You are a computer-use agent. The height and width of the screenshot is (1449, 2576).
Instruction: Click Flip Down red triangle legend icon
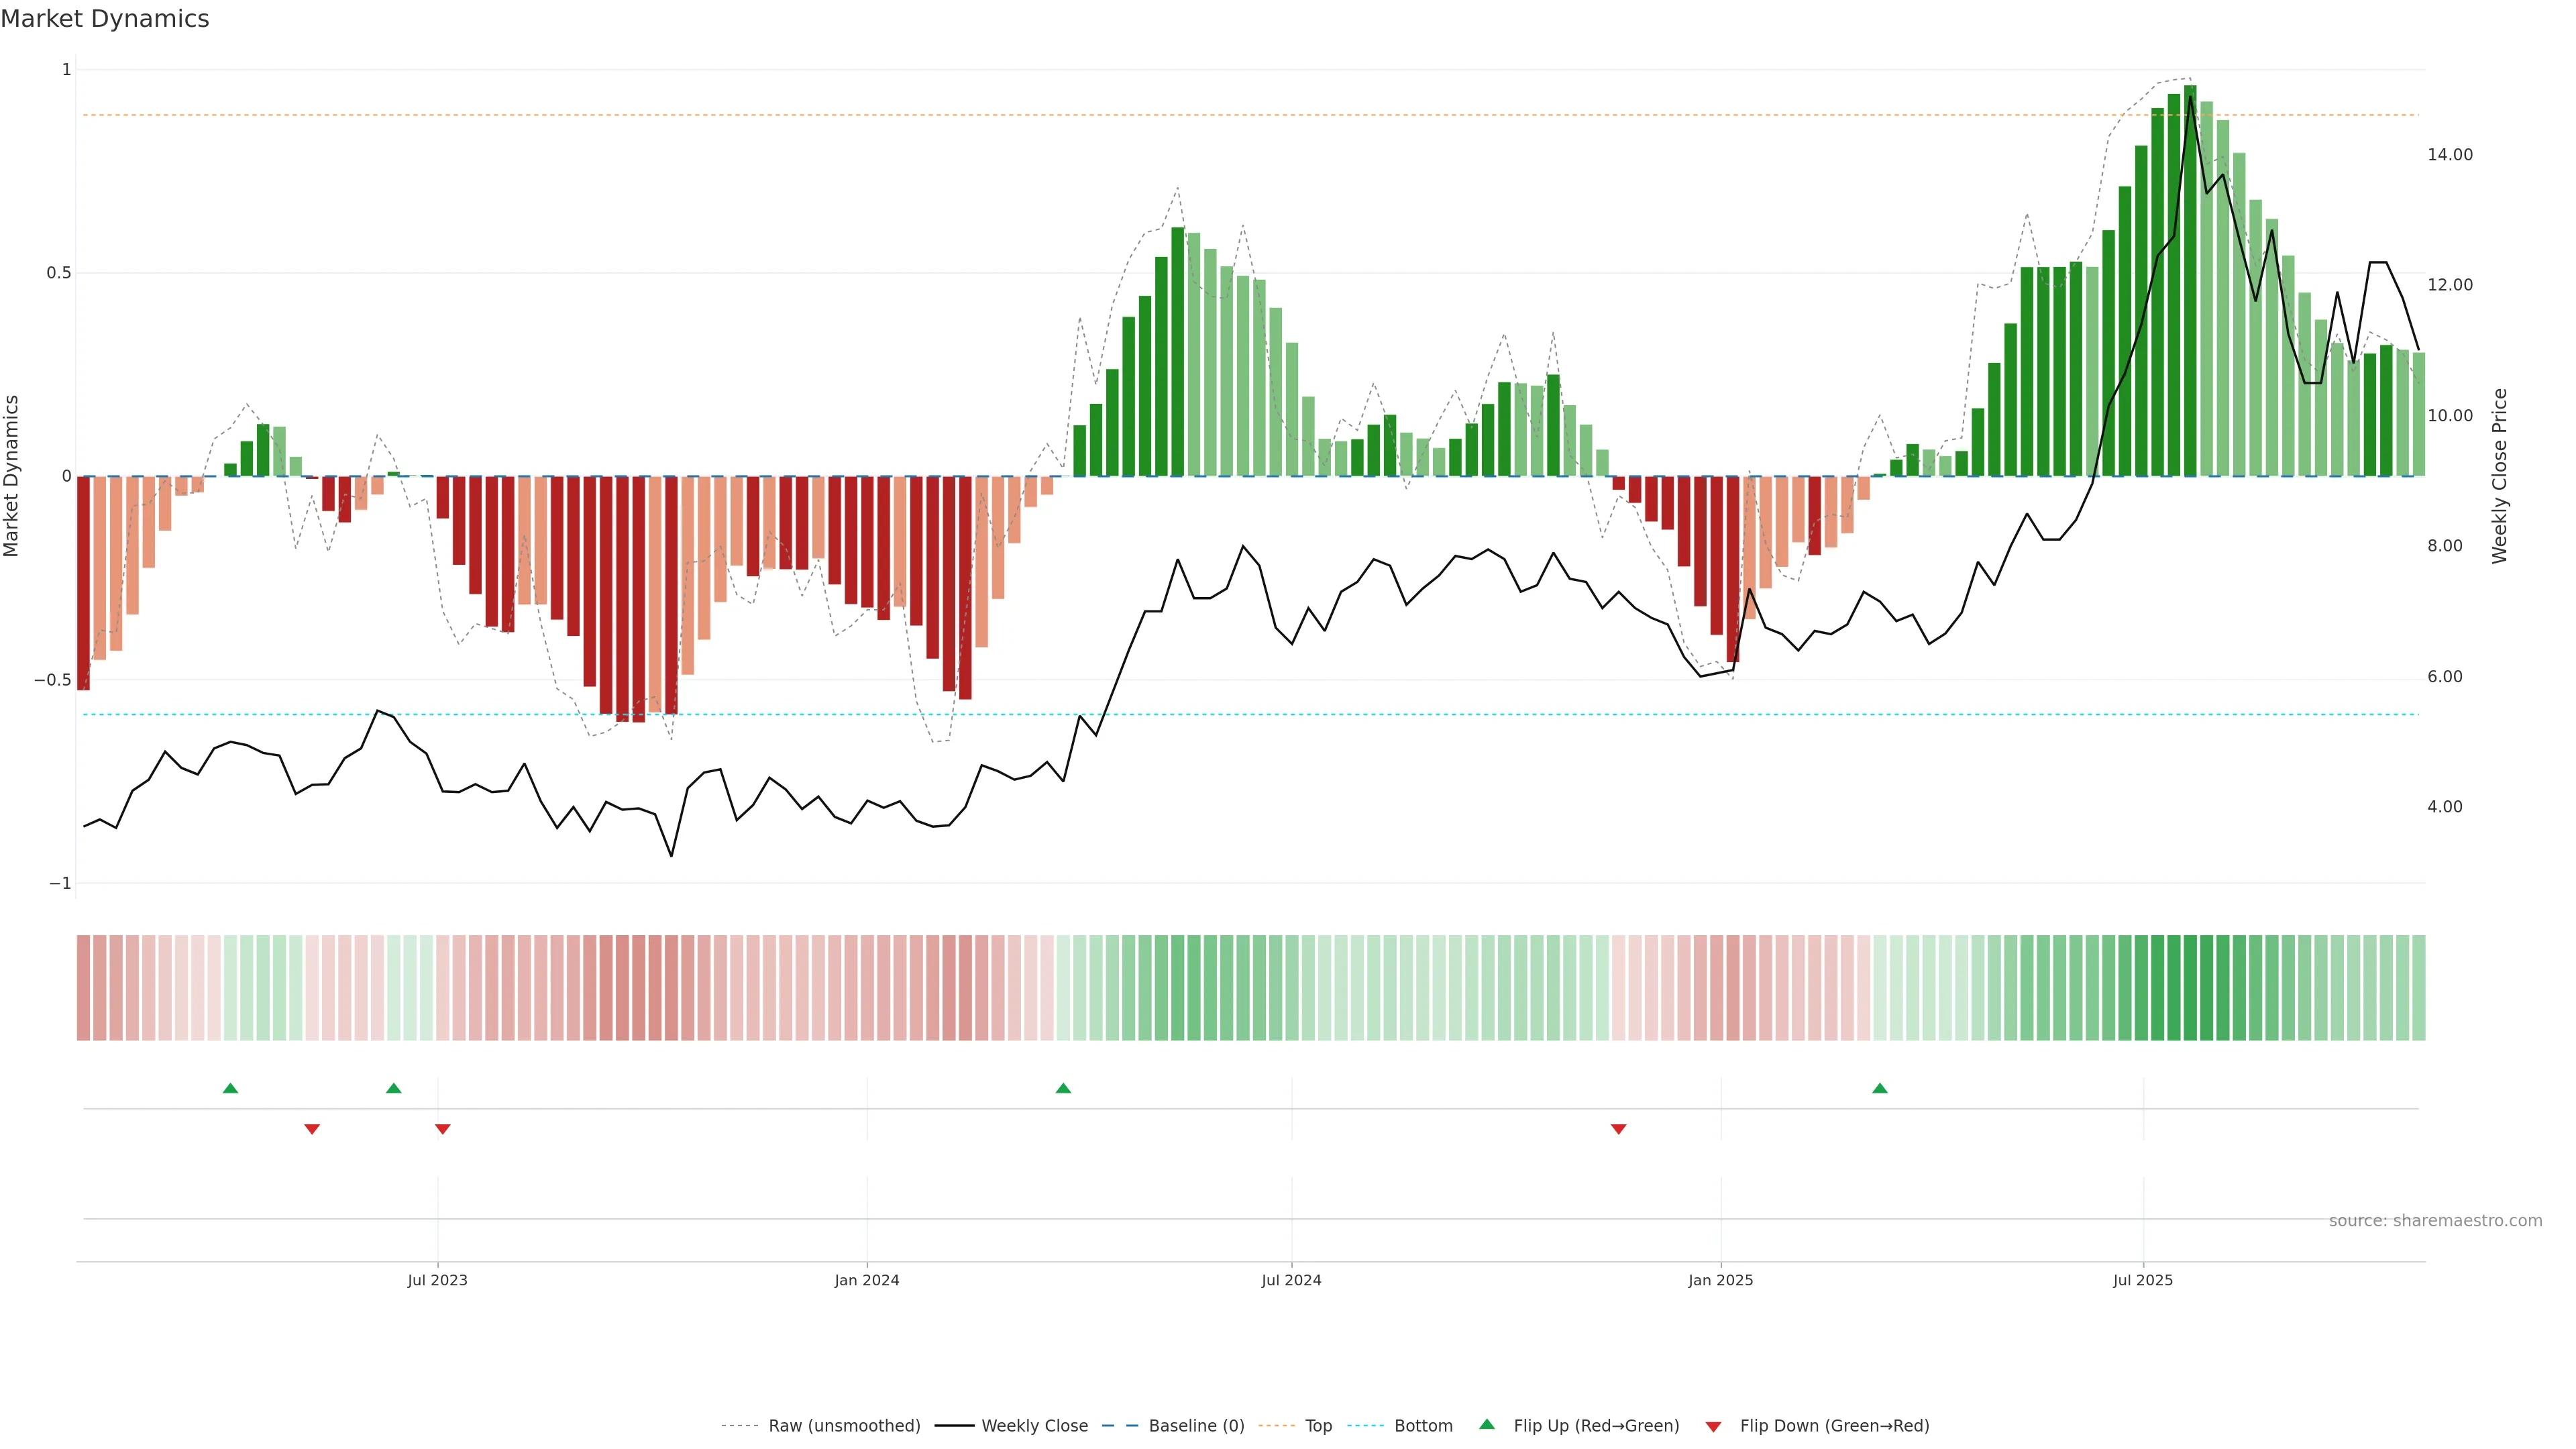1713,1426
